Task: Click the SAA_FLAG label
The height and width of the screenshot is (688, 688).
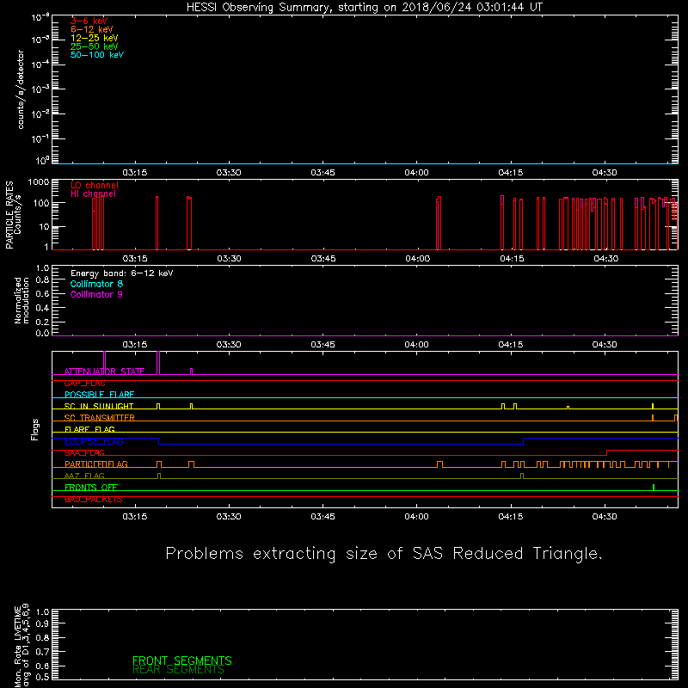Action: [x=84, y=453]
